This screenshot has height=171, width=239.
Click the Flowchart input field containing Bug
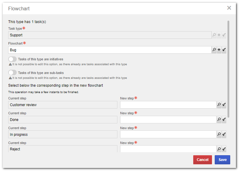(110, 50)
